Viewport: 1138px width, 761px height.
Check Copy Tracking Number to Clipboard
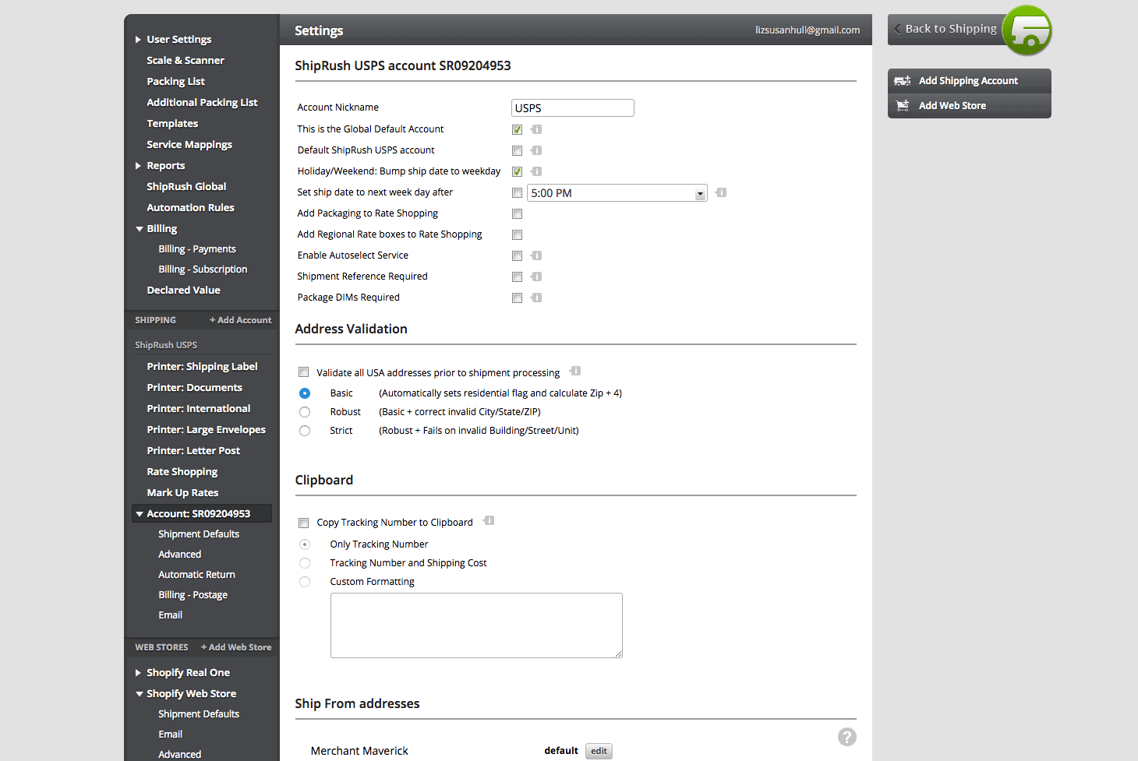[x=304, y=523]
